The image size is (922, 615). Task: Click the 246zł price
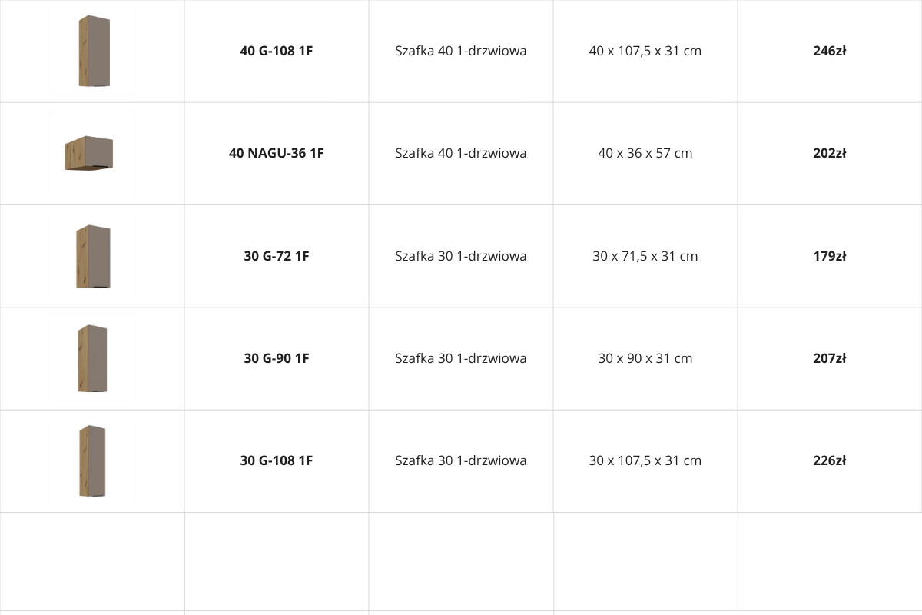coord(830,52)
